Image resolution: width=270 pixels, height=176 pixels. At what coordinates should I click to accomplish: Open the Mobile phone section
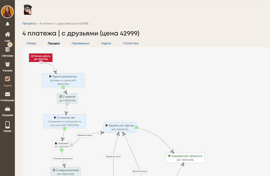[x=7, y=126]
